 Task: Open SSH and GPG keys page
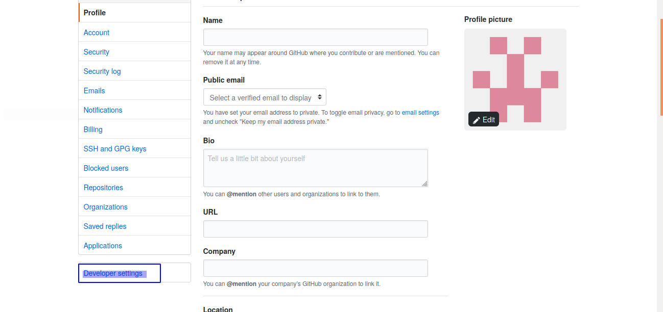115,149
